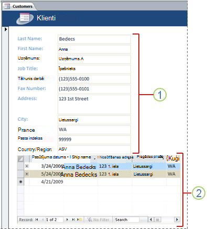
Task: Open the Nosūtīšanas adrese column dropdown arrow
Action: click(x=129, y=159)
